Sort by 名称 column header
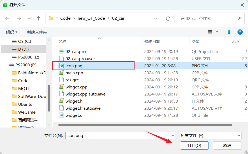The width and height of the screenshot is (248, 154). coord(62,42)
